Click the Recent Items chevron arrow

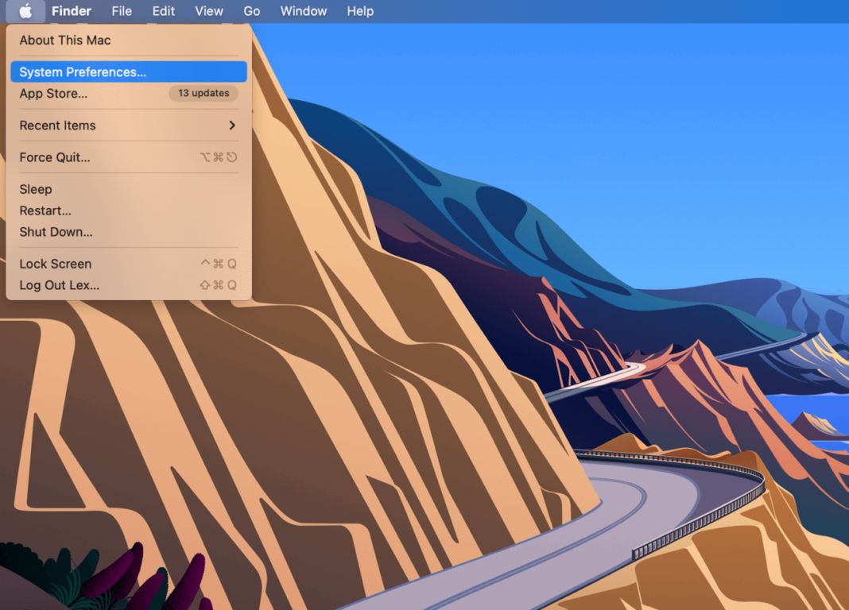pyautogui.click(x=231, y=125)
